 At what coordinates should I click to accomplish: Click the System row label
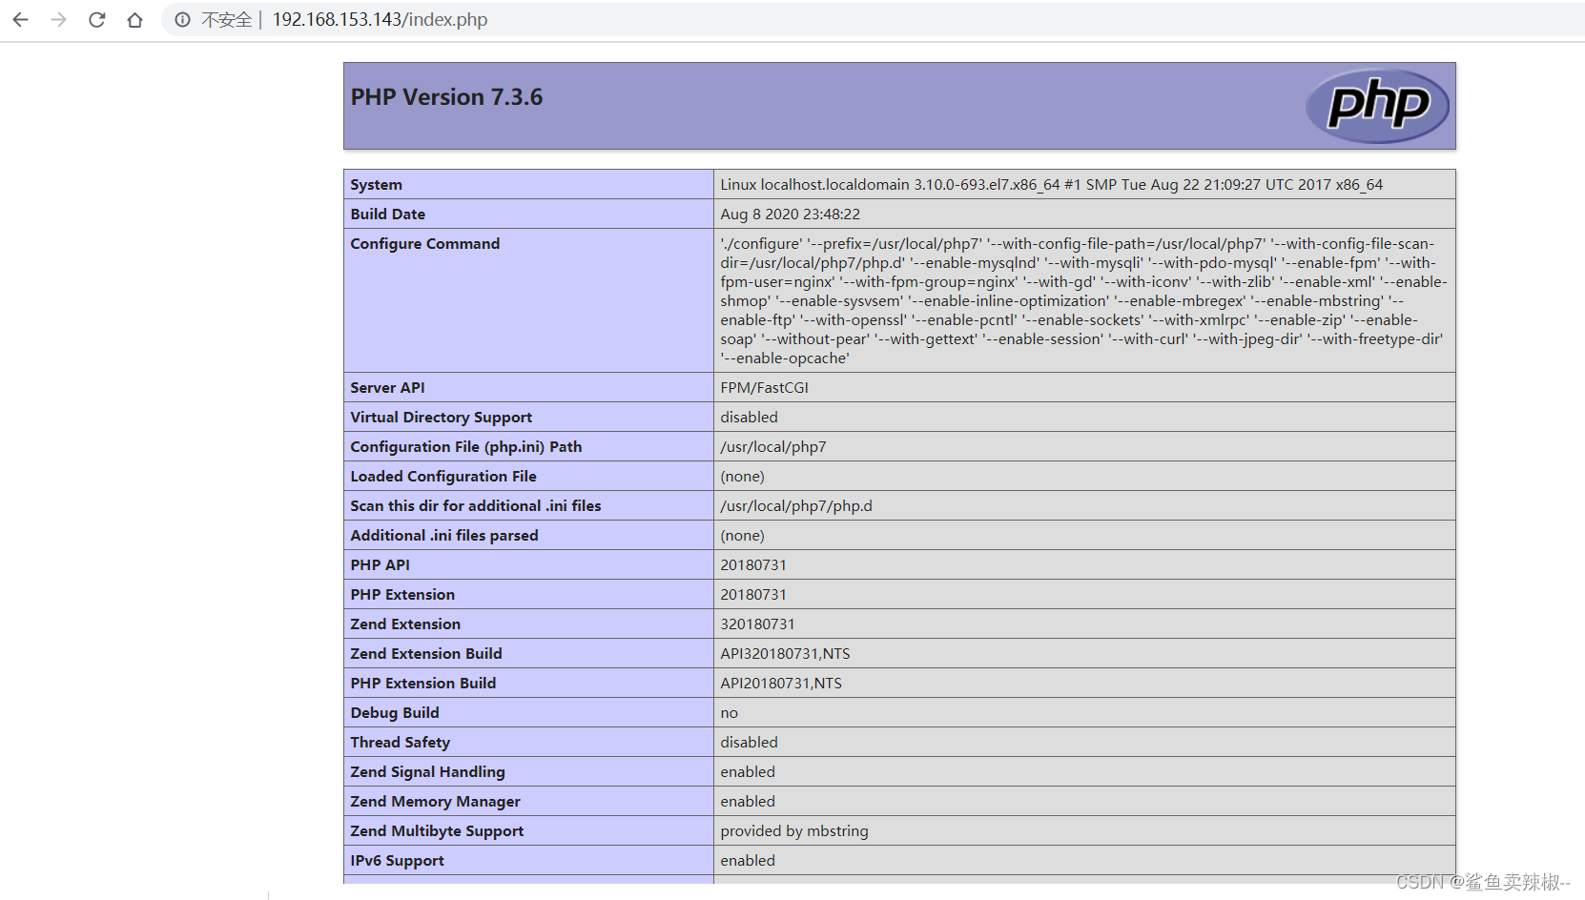click(377, 184)
